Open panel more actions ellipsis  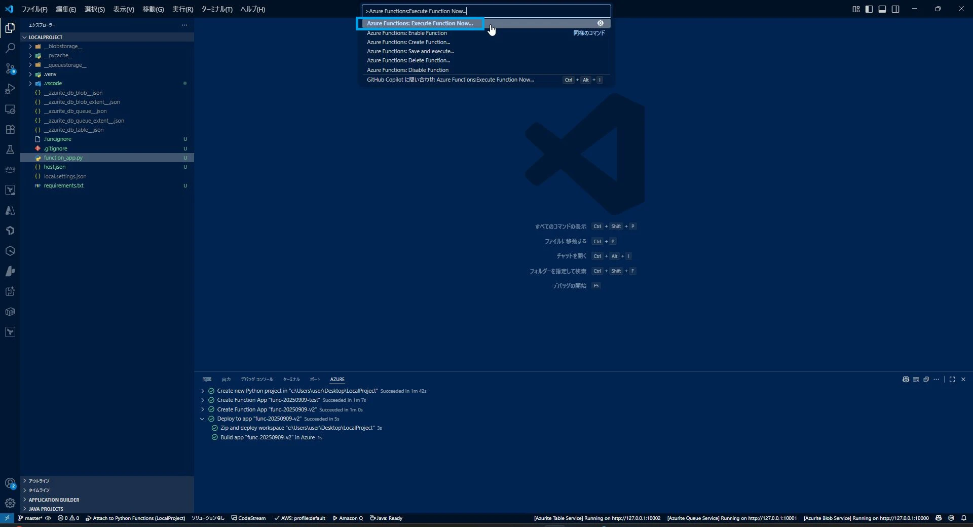point(936,379)
